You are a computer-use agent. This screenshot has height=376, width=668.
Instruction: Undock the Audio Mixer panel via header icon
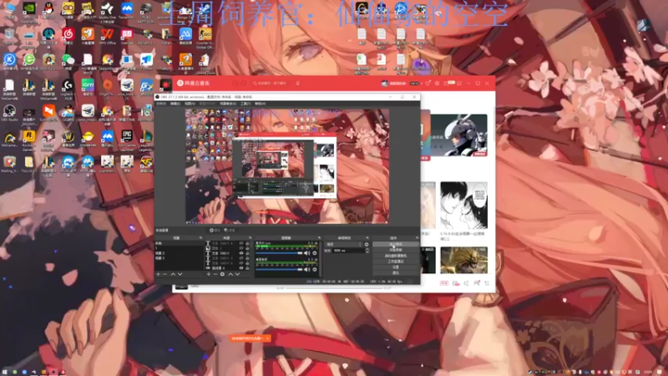(319, 237)
